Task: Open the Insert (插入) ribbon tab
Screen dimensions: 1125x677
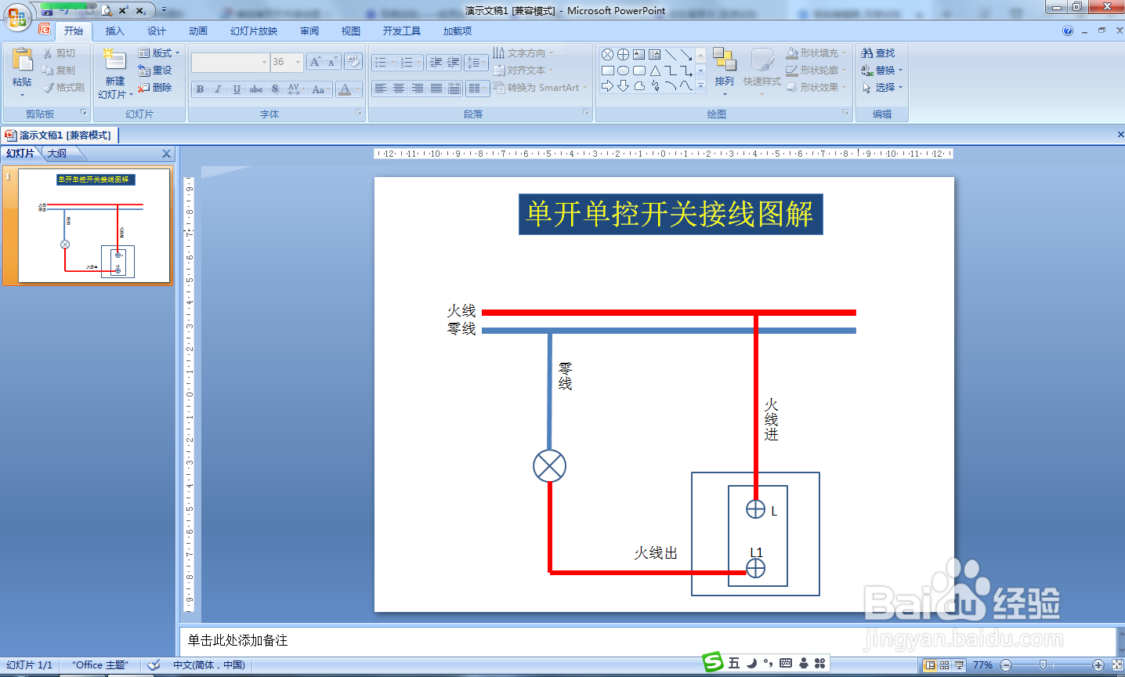Action: [x=114, y=31]
